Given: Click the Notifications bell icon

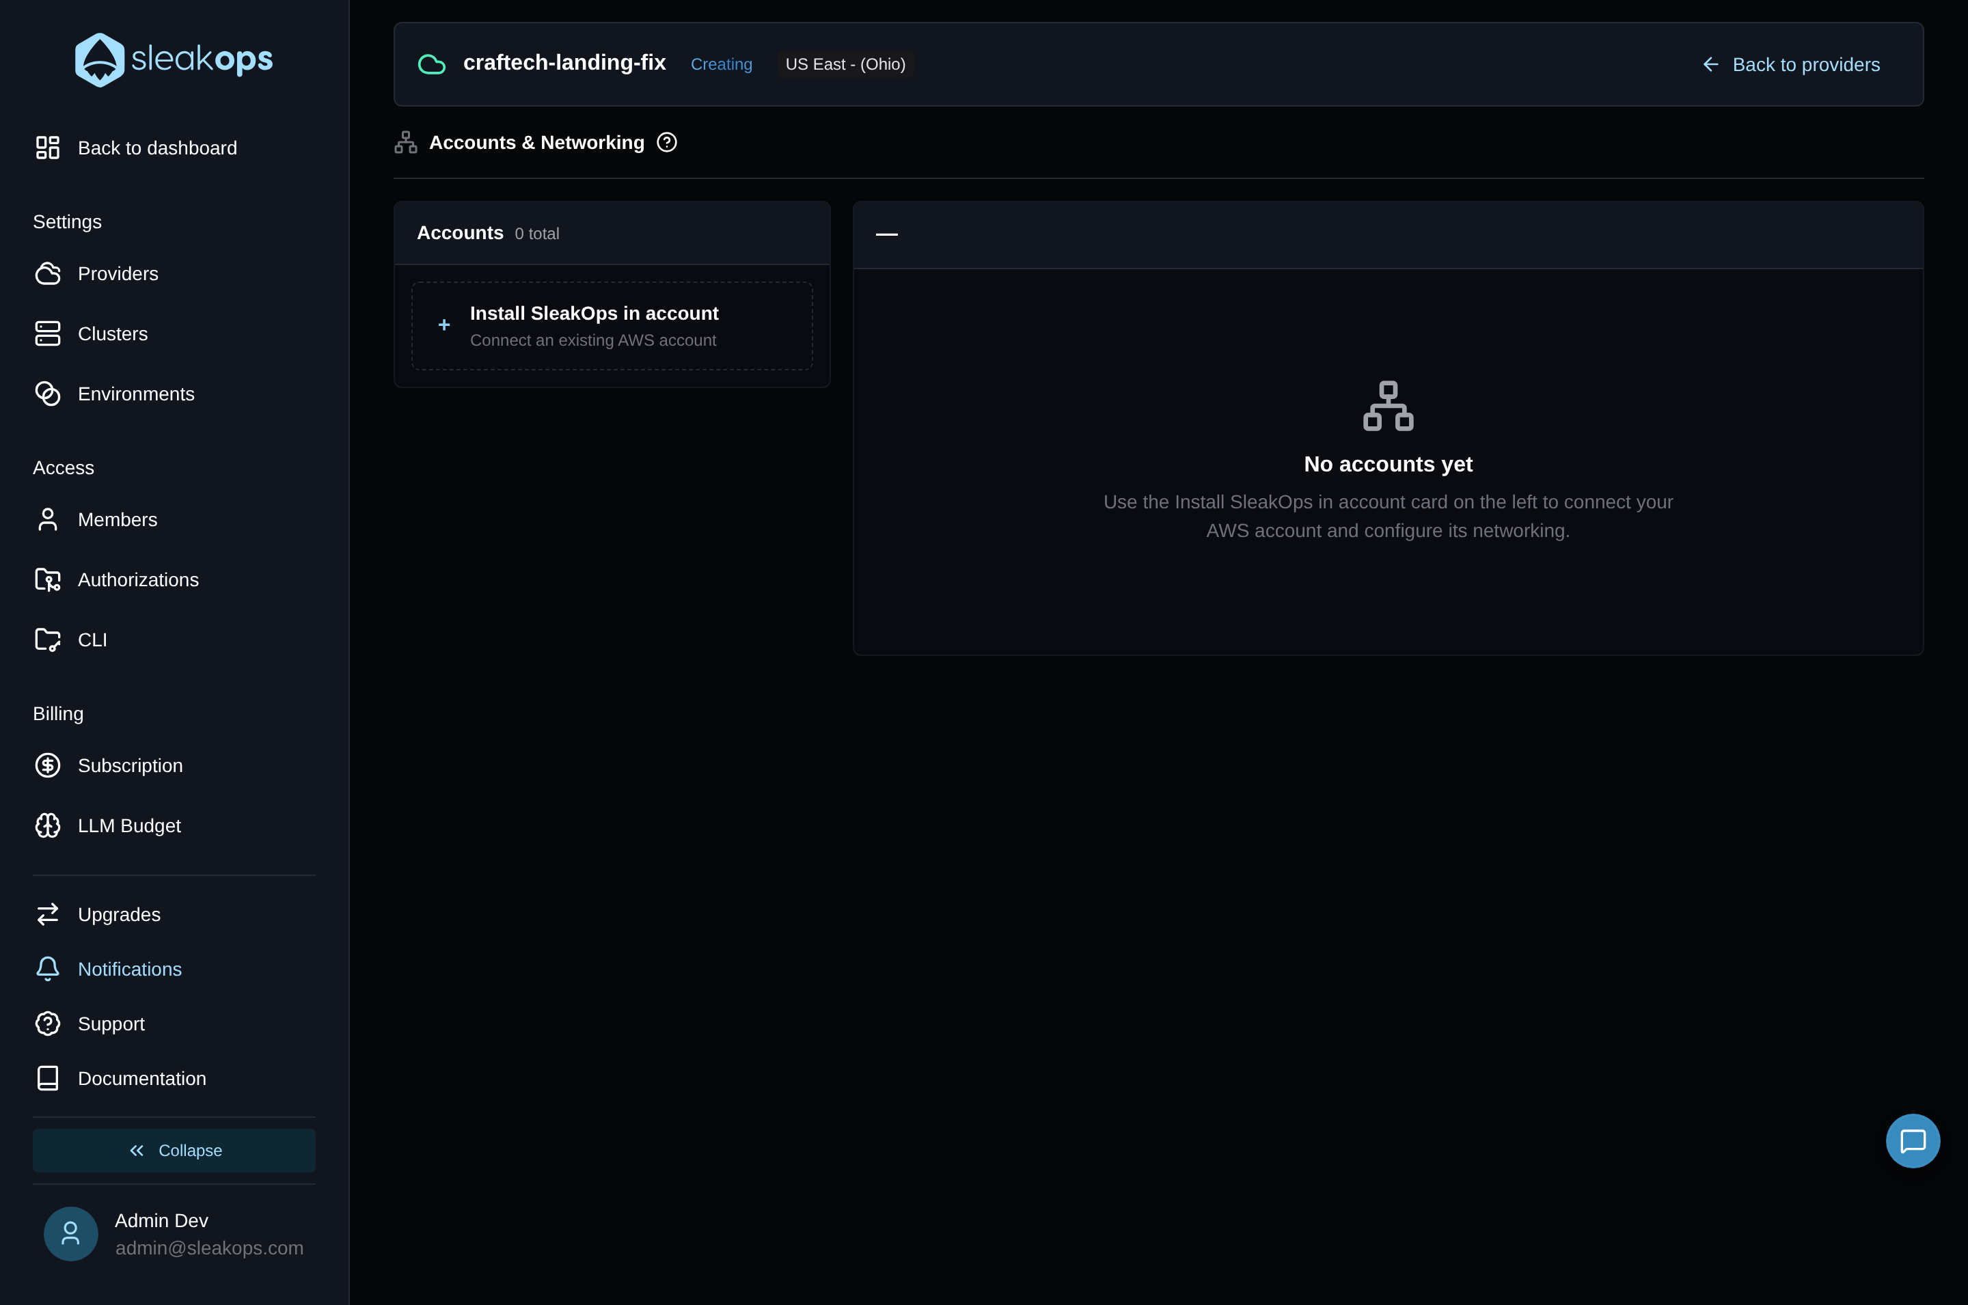Looking at the screenshot, I should click(x=47, y=969).
